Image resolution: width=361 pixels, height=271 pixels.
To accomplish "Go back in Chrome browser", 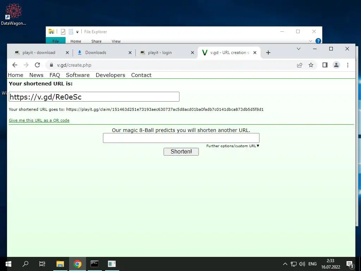I will (x=15, y=65).
